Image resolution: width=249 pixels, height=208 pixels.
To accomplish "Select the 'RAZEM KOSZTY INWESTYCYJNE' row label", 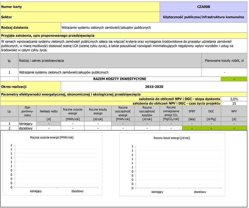I will coord(120,79).
